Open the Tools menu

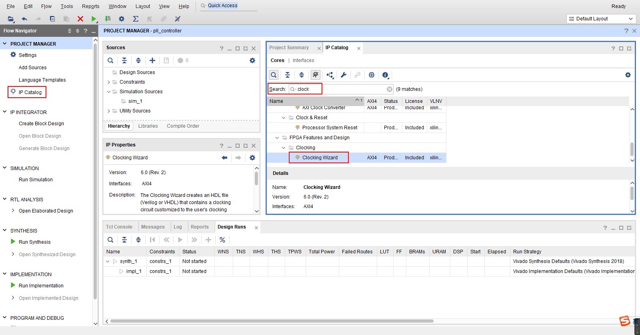point(67,6)
